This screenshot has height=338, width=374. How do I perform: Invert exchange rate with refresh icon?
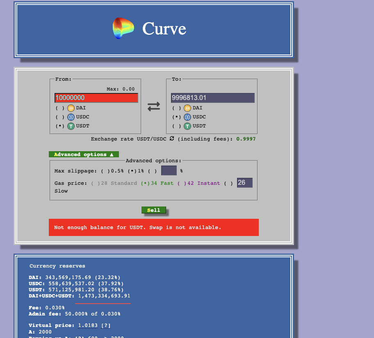pyautogui.click(x=172, y=138)
